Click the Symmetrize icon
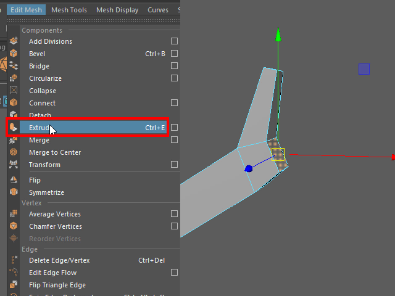Screen dimensions: 395x296 pyautogui.click(x=14, y=192)
